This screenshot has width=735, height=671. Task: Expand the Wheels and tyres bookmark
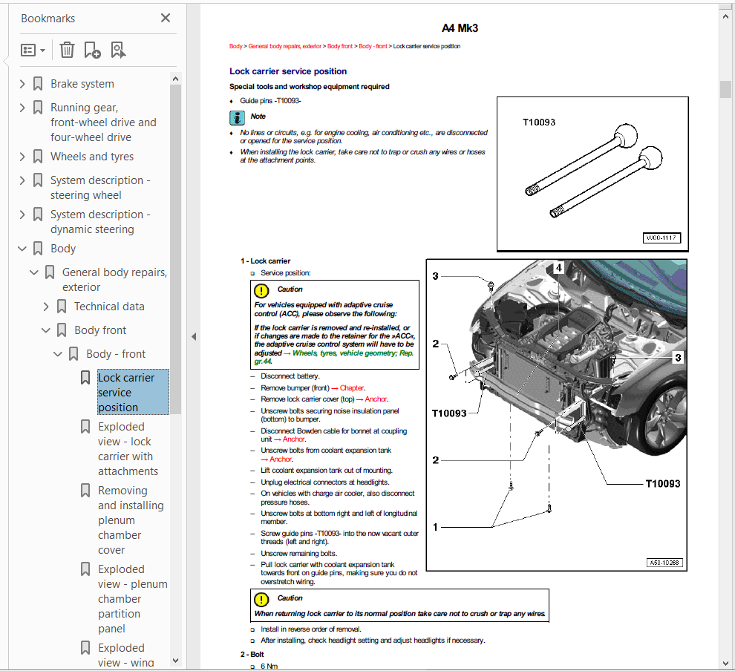[x=22, y=157]
